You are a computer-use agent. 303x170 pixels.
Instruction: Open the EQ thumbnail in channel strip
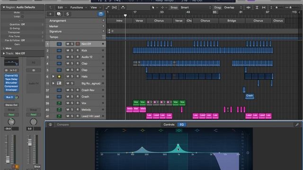[x=11, y=62]
